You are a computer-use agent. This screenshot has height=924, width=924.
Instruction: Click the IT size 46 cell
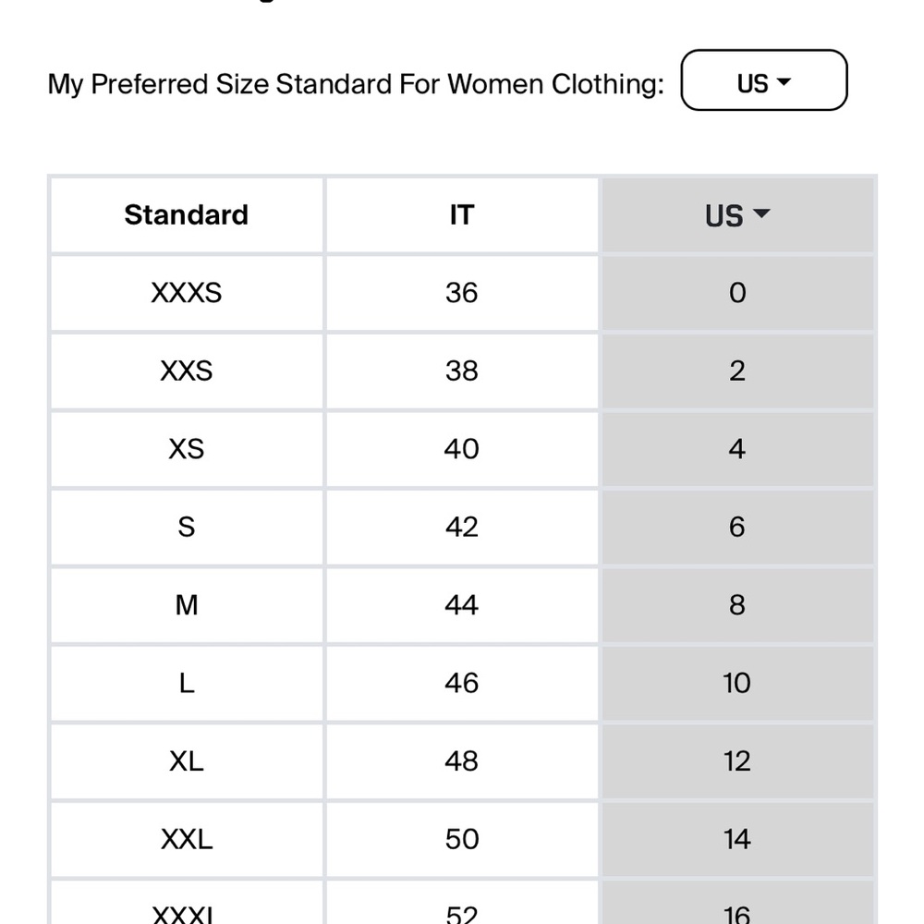[461, 684]
